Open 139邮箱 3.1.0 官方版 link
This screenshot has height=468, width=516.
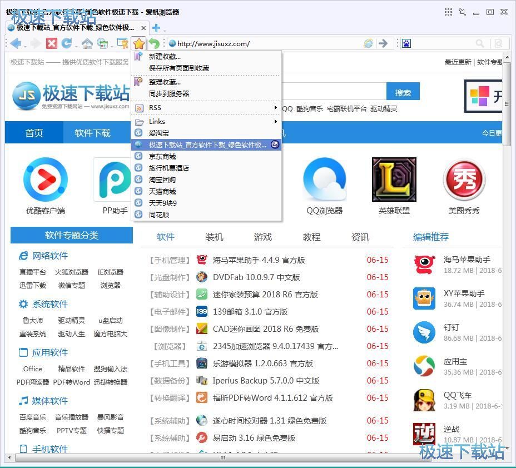tap(250, 311)
